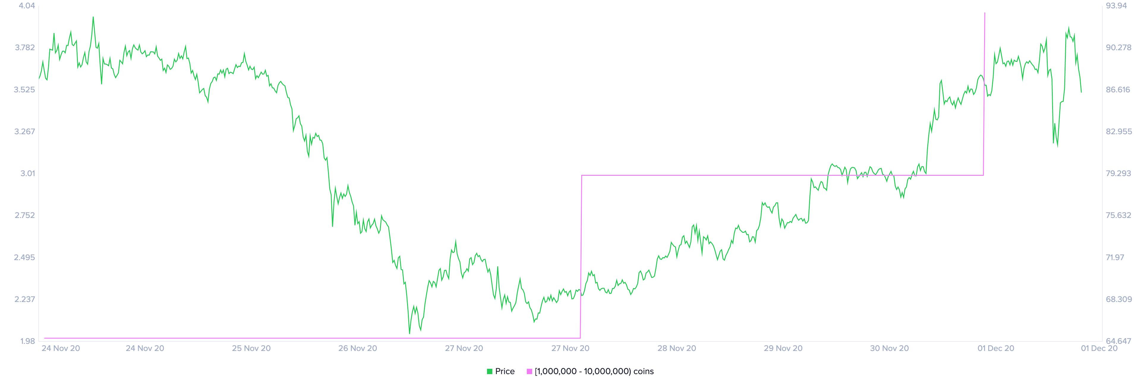Click the left axis value 2.237
1141x386 pixels.
click(x=25, y=299)
